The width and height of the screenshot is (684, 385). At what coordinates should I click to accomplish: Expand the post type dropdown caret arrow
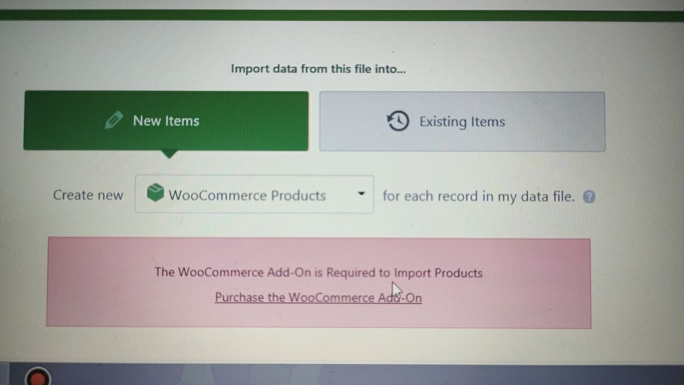click(361, 194)
